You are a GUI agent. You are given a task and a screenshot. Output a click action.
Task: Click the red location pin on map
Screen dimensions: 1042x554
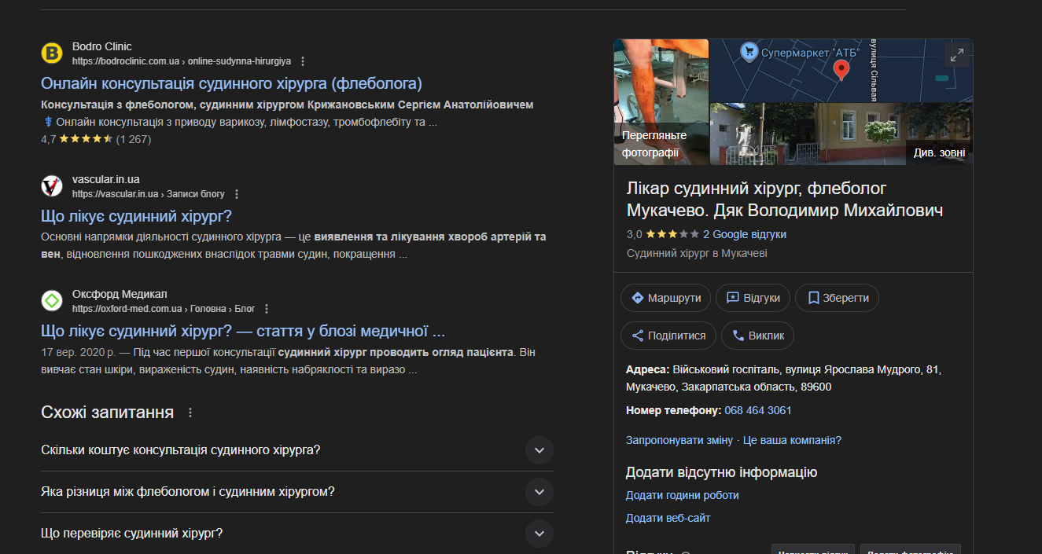pos(841,71)
